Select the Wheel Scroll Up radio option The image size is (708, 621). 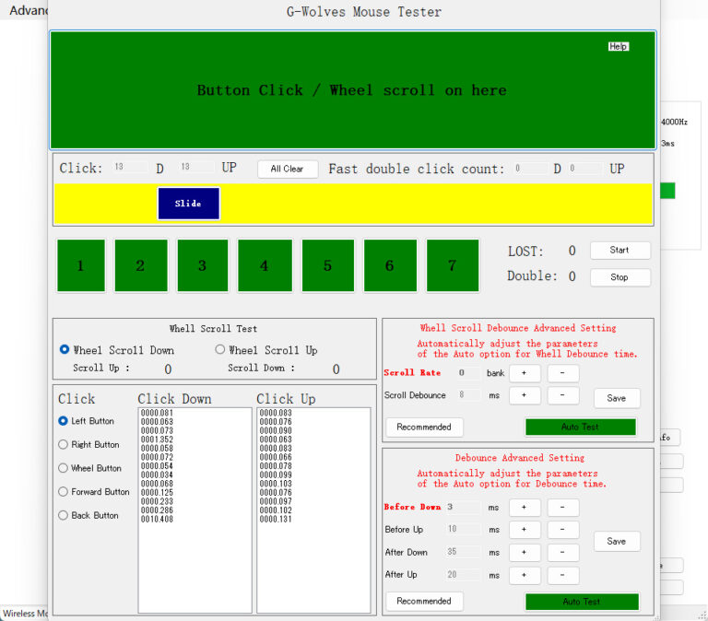click(220, 350)
